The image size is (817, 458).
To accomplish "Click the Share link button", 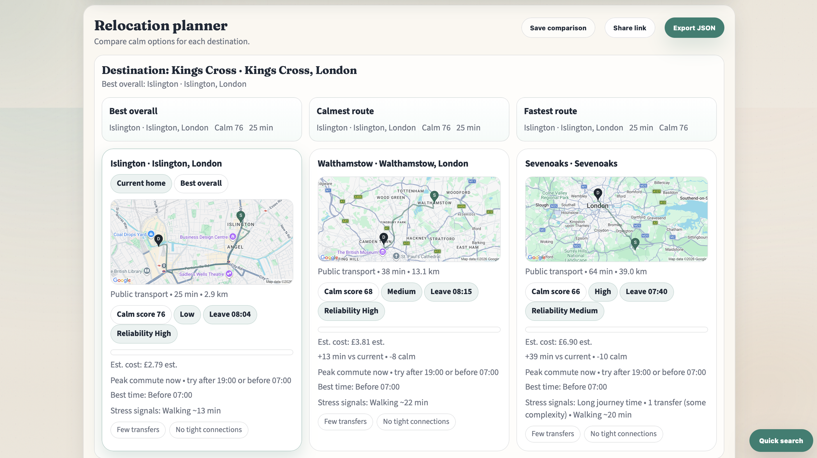I will coord(630,28).
